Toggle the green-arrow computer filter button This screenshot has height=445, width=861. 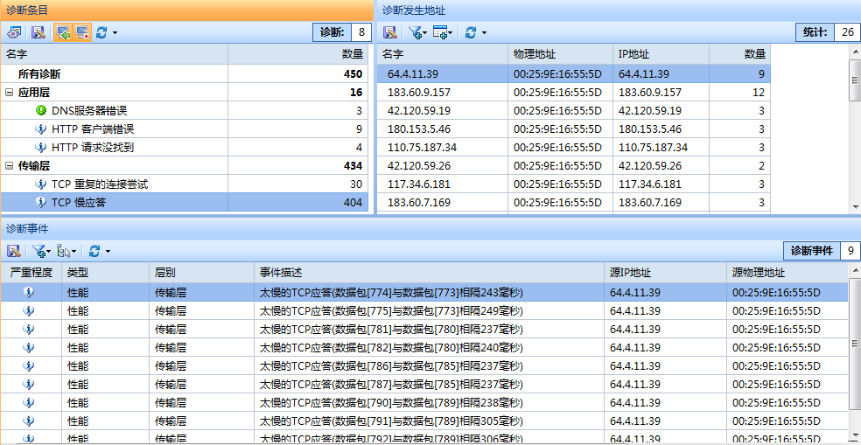[62, 32]
